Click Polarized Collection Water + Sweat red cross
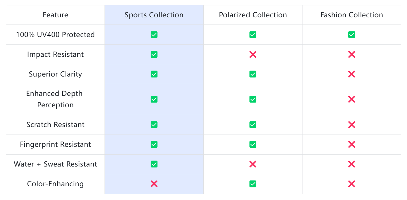 (253, 164)
